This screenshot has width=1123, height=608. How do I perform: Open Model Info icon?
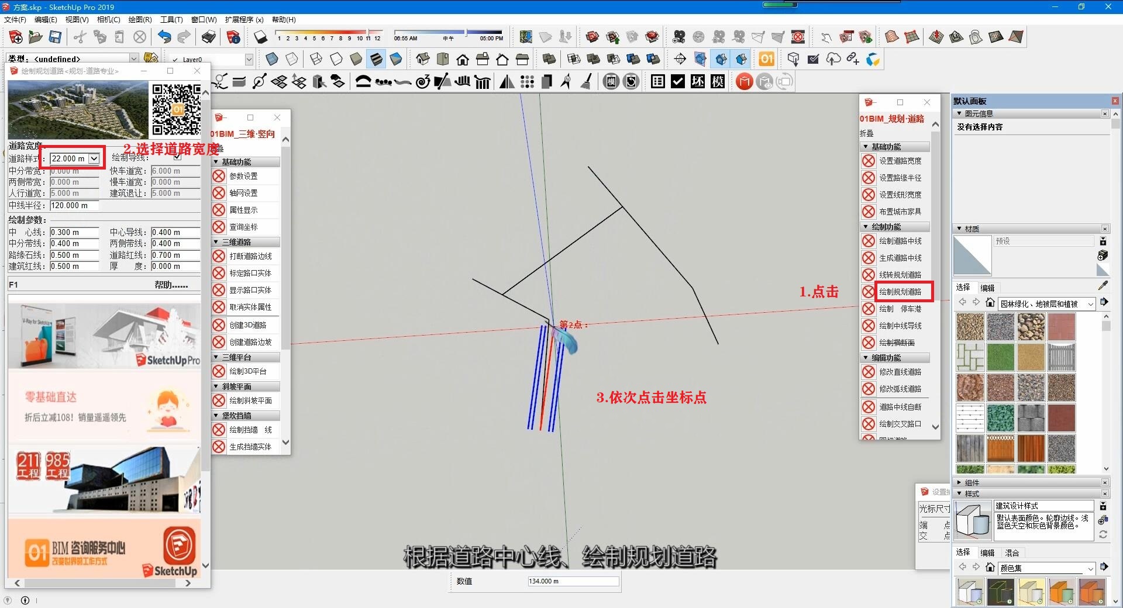pos(233,37)
